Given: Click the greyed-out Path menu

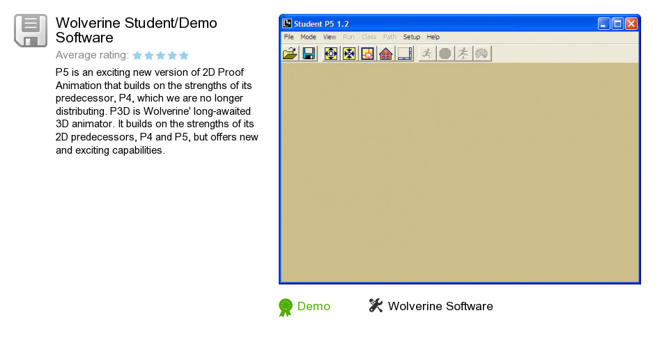Looking at the screenshot, I should point(390,37).
